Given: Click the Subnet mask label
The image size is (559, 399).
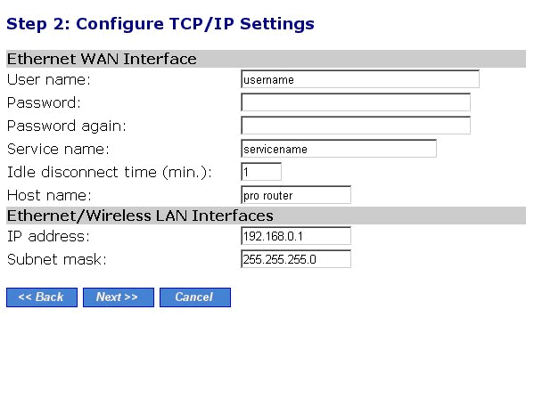Looking at the screenshot, I should [57, 259].
